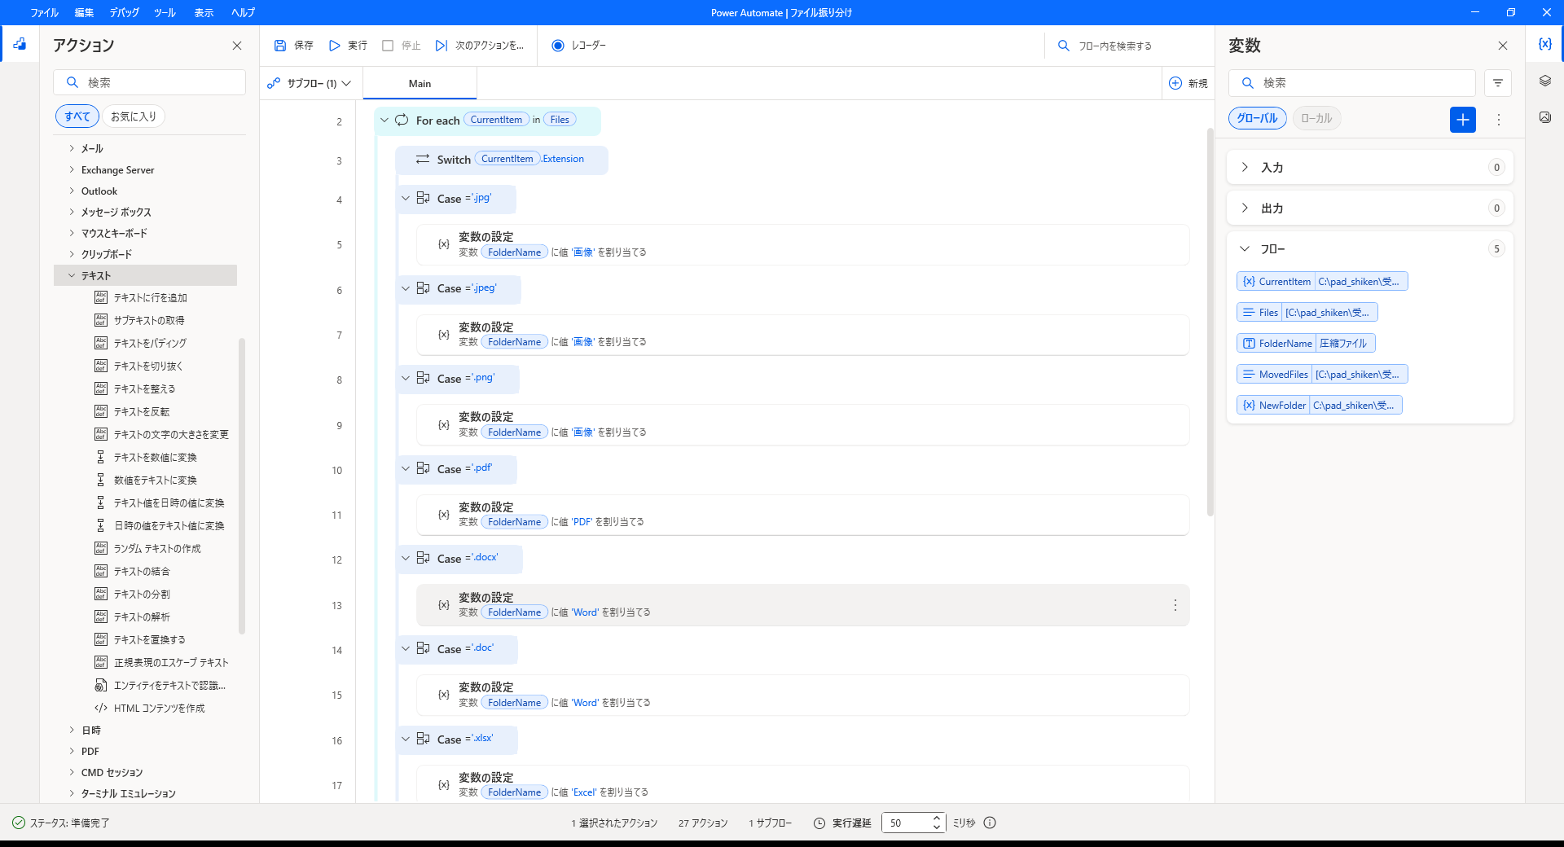Screen dimensions: 1564x847
Task: Open the デバッグ menu
Action: point(125,12)
